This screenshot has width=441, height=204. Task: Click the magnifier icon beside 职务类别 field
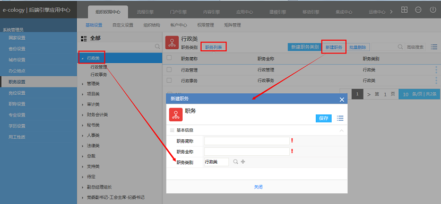click(236, 162)
